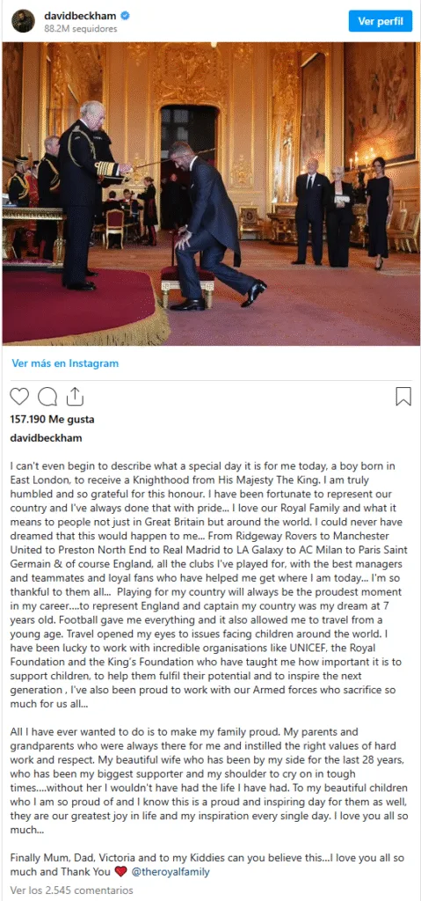421x901 pixels.
Task: Open the round profile avatar
Action: [23, 21]
